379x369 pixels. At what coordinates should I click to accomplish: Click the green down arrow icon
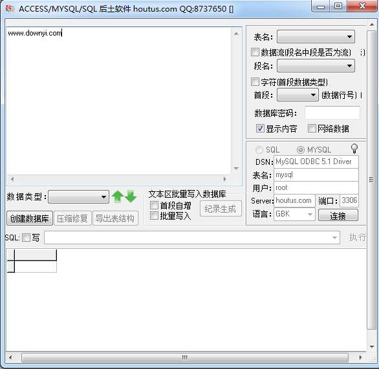click(131, 196)
